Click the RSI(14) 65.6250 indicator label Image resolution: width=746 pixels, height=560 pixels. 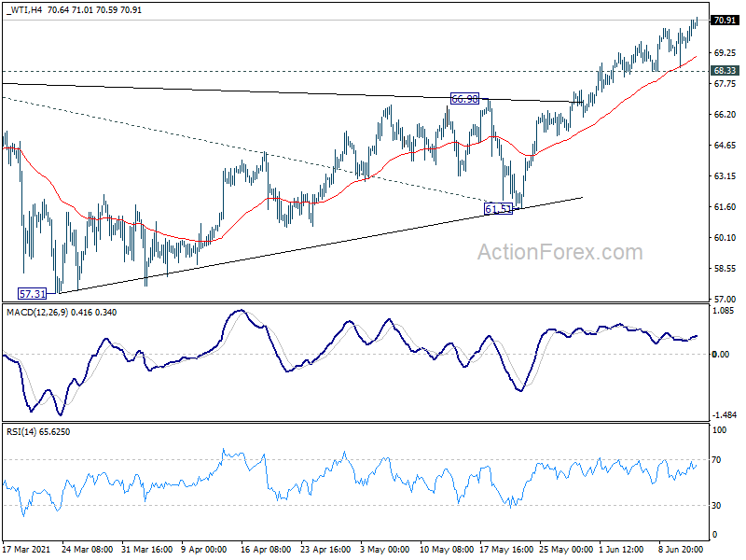[x=38, y=432]
